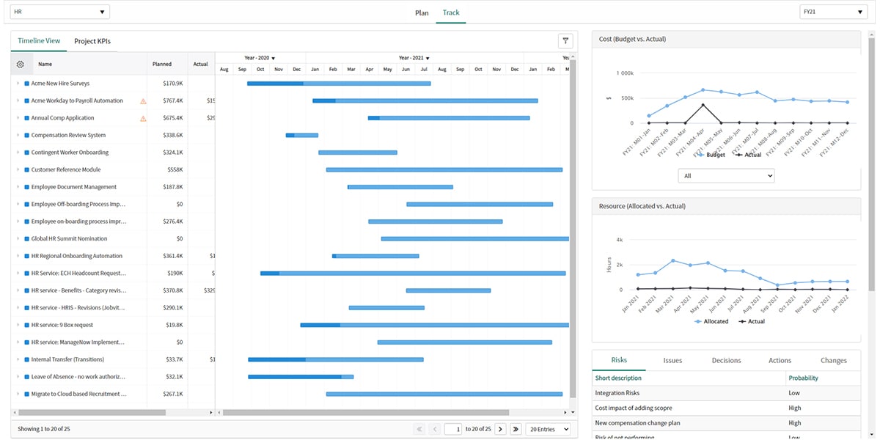880x440 pixels.
Task: Switch to the Plan tab
Action: [x=422, y=12]
